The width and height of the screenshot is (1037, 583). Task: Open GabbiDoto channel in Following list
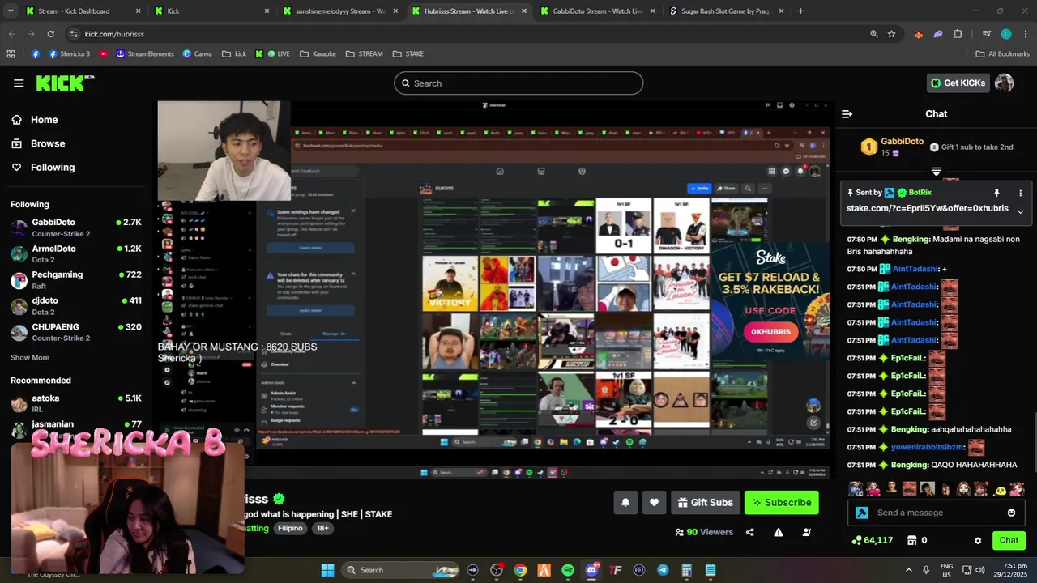(76, 228)
